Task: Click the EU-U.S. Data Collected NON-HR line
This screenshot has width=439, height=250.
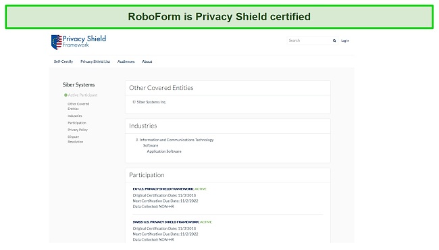Action: click(153, 207)
